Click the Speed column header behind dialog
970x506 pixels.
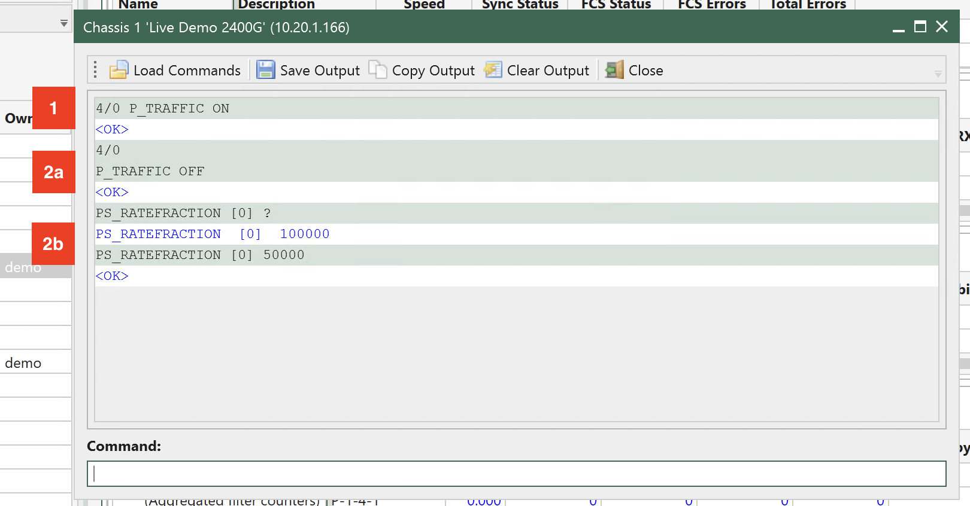(x=424, y=5)
